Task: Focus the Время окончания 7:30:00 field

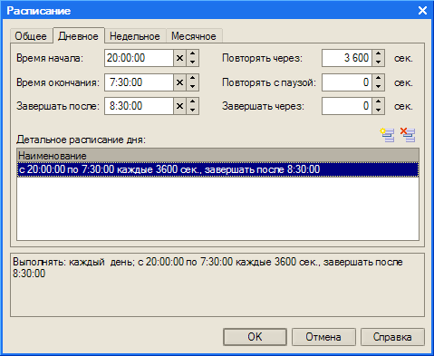Action: [x=139, y=82]
